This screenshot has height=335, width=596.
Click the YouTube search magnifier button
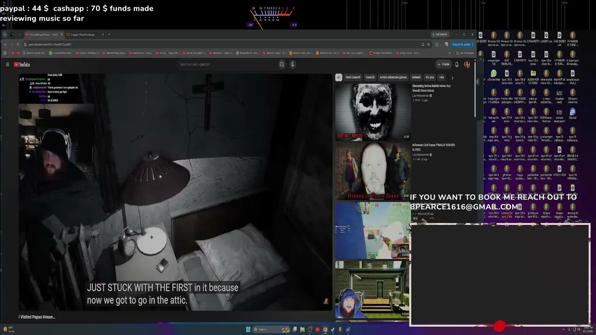[282, 64]
